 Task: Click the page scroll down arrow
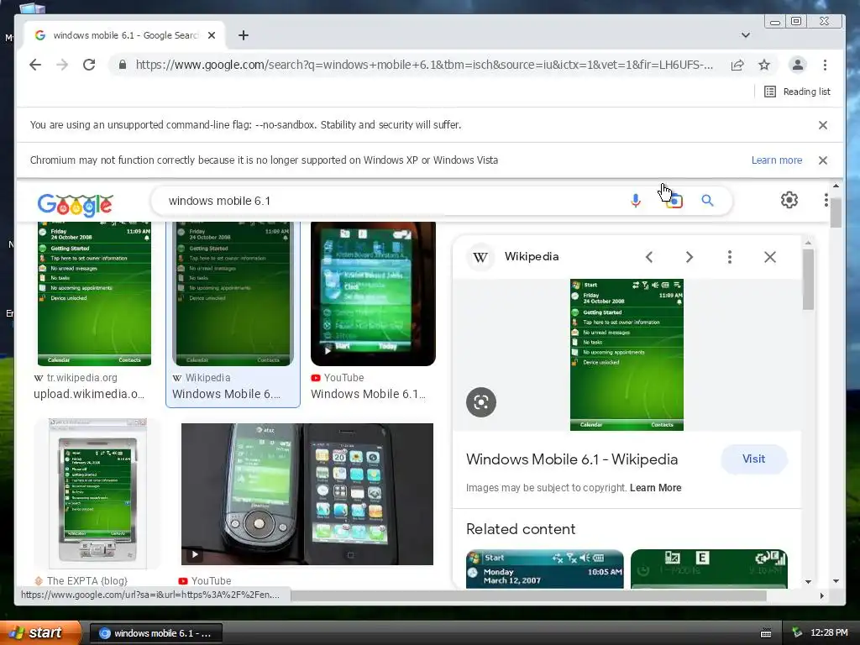836,581
